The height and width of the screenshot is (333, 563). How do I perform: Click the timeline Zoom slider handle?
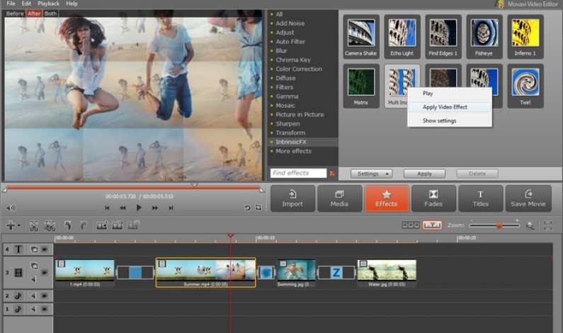click(x=499, y=225)
